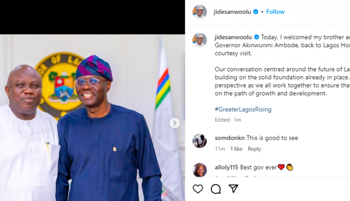Image resolution: width=350 pixels, height=201 pixels.
Task: Click verified badge in caption line
Action: coord(256,37)
